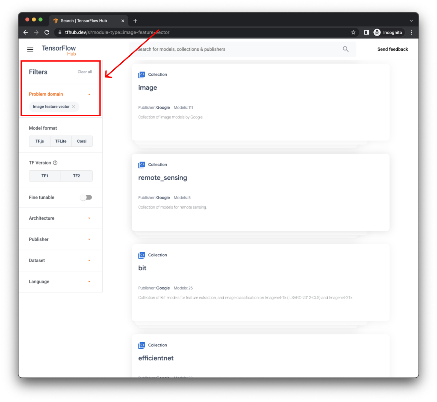Toggle the Fine tunable switch on

point(86,197)
